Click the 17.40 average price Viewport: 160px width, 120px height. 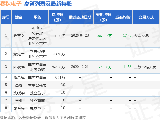127,35
